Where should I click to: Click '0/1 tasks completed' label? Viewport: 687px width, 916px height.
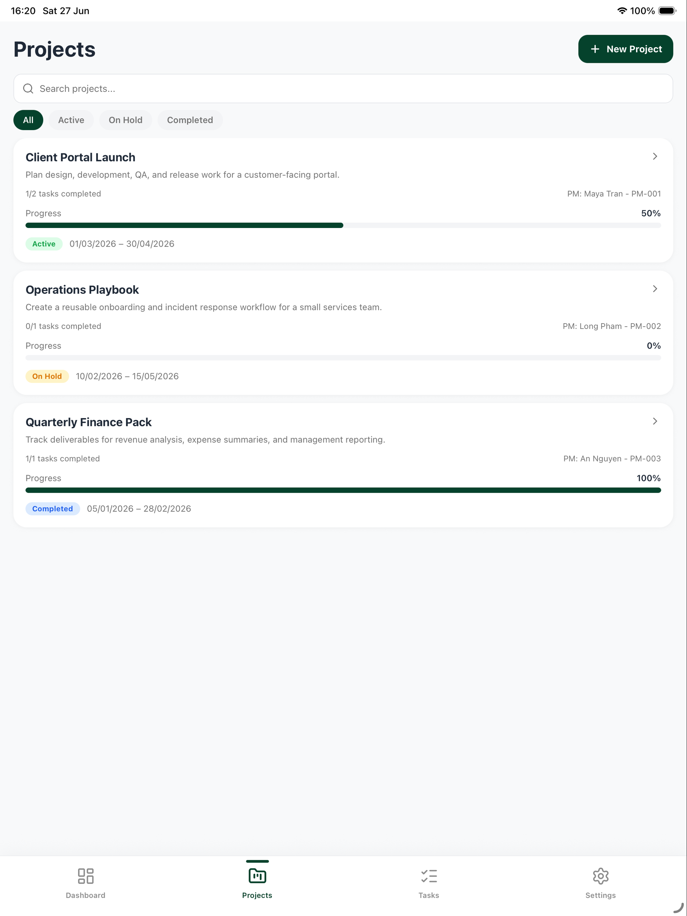click(x=63, y=326)
